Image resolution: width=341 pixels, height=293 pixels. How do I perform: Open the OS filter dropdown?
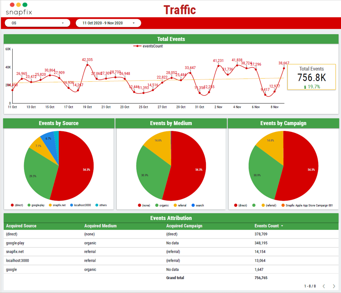click(x=37, y=23)
